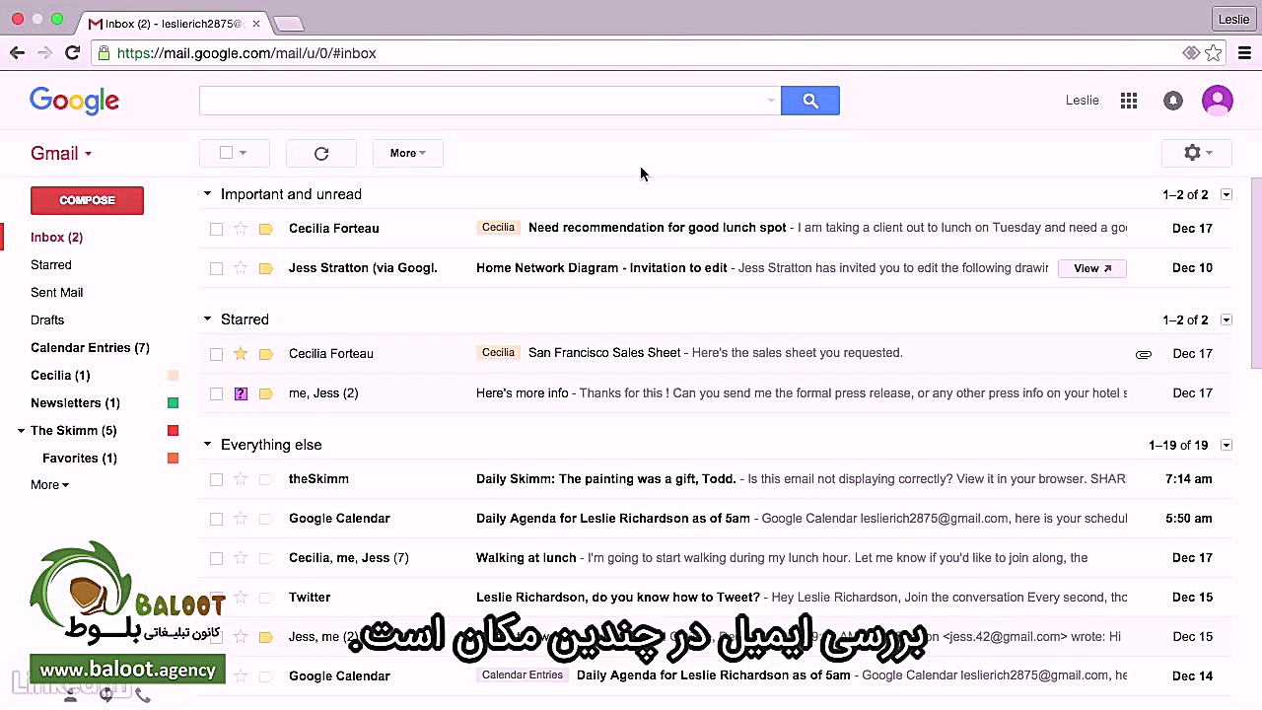Open Google notifications bell
Viewport: 1262px width, 710px height.
click(x=1172, y=100)
